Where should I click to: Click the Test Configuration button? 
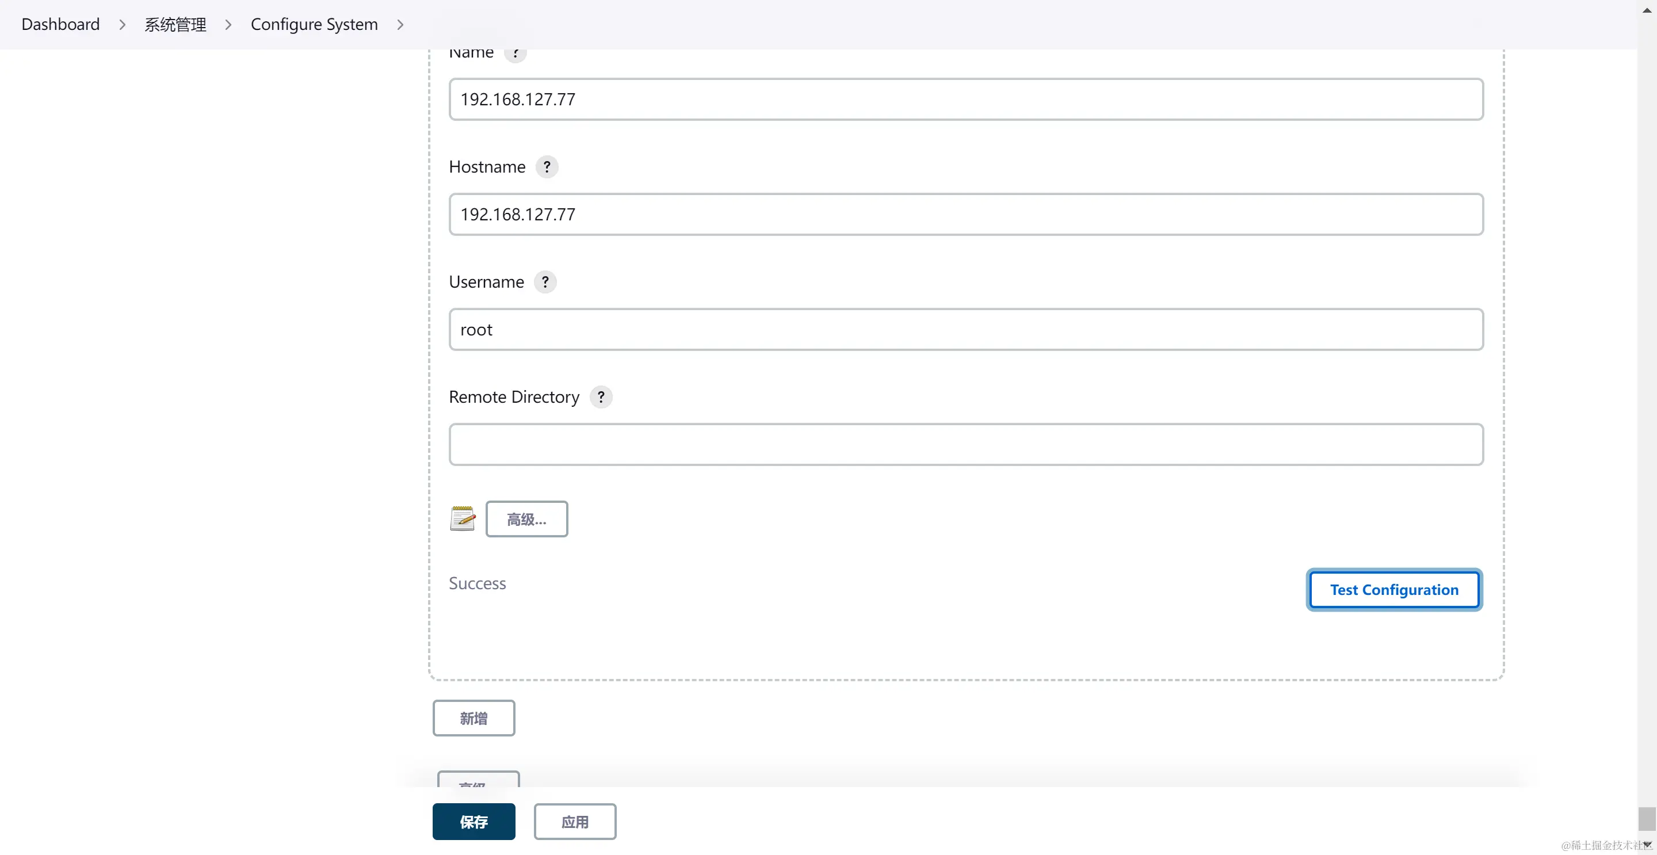point(1395,590)
